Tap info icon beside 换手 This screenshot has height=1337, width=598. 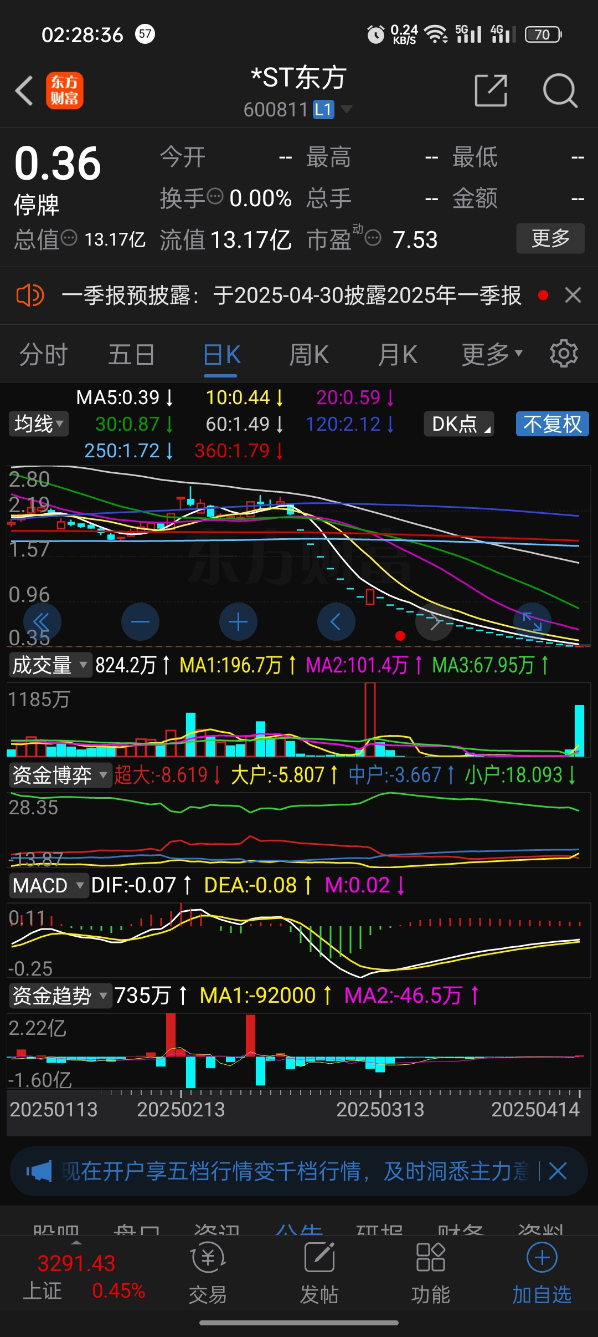click(215, 196)
